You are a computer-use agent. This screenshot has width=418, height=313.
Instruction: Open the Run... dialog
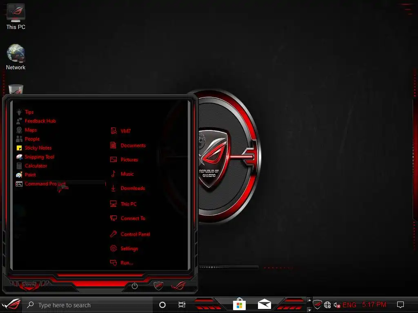(122, 263)
